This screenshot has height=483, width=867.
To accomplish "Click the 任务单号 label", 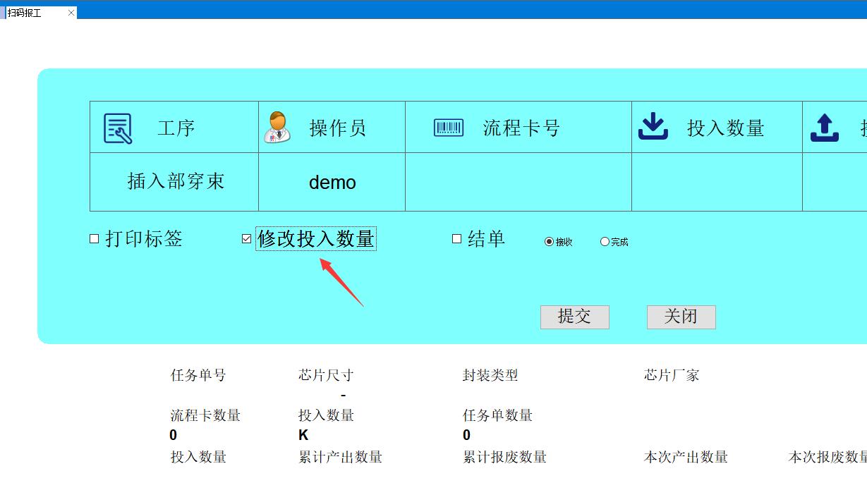I will tap(198, 375).
